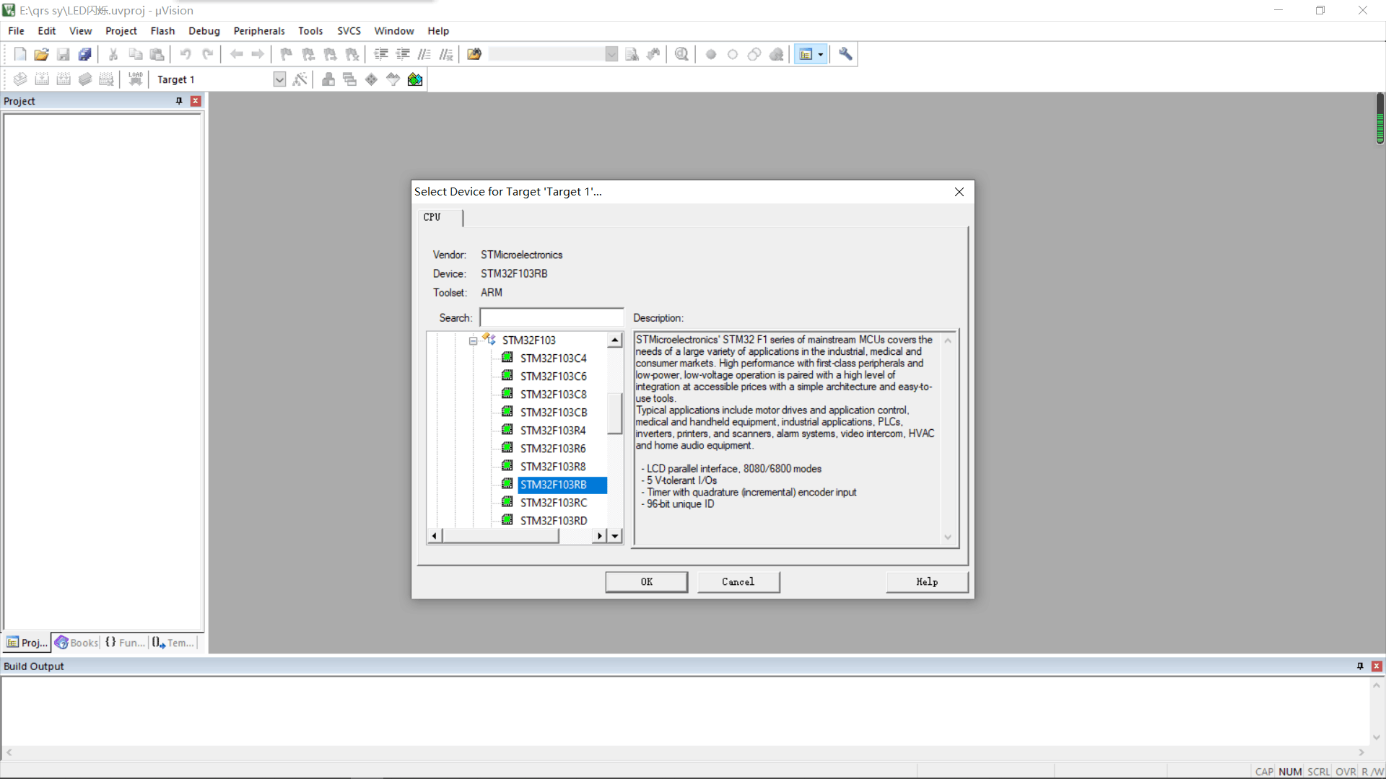Insert breakpoint red dot icon
Viewport: 1386px width, 779px height.
[x=711, y=54]
